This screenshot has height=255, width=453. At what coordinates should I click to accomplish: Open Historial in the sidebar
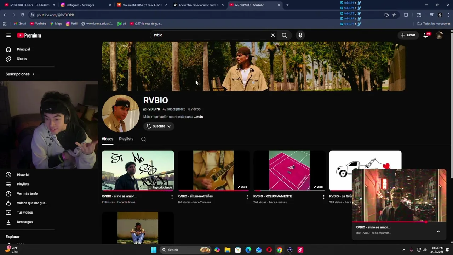[x=23, y=175]
